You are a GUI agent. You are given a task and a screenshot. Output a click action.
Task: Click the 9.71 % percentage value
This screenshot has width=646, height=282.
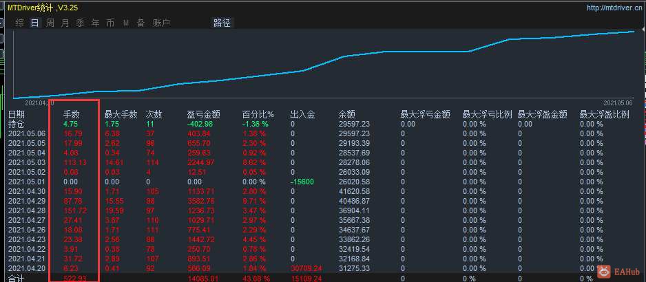(253, 202)
